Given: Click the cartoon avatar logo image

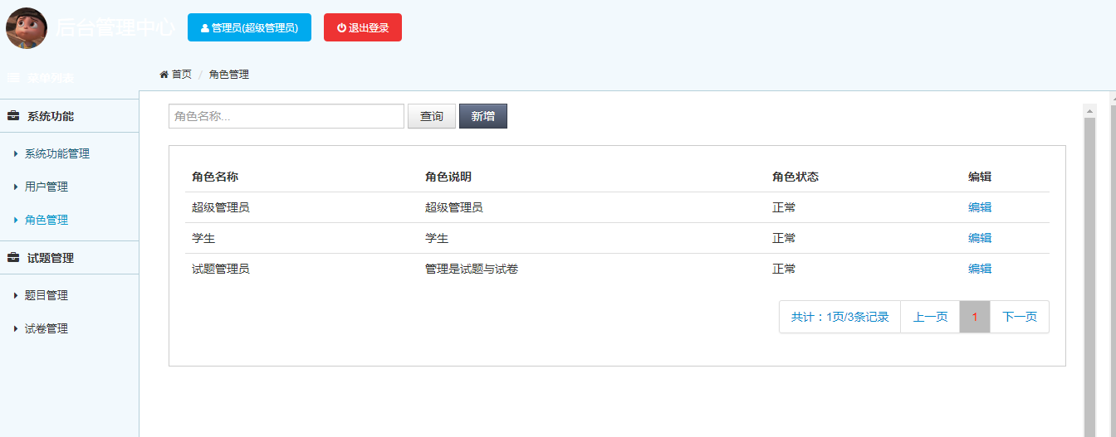Looking at the screenshot, I should [x=27, y=27].
